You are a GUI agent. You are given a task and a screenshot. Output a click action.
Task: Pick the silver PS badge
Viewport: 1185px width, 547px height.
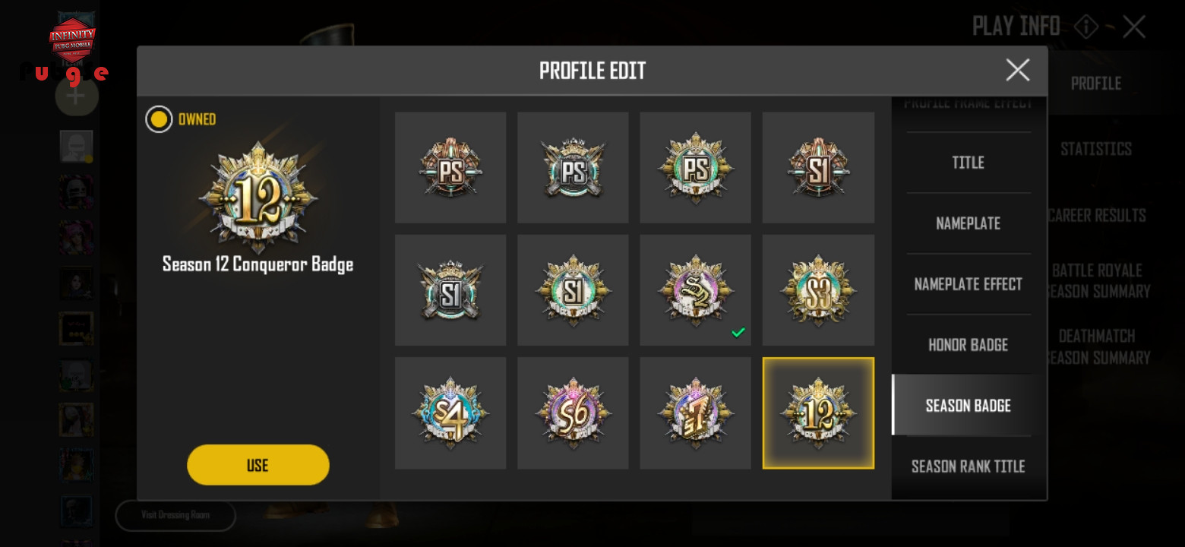click(x=573, y=168)
